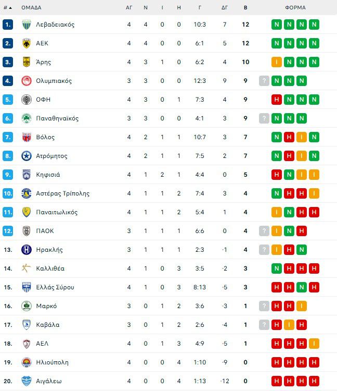
Task: Click the Καλλιθέα team logo
Action: point(27,268)
